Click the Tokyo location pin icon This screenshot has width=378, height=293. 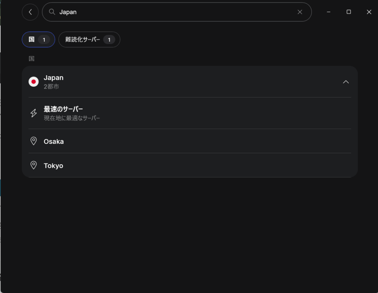pos(34,165)
